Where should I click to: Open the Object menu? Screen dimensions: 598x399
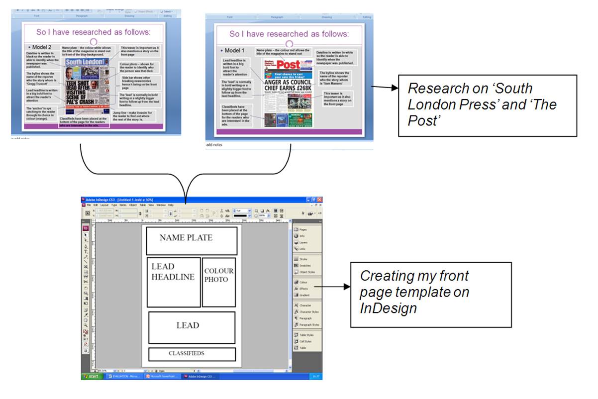pos(133,205)
